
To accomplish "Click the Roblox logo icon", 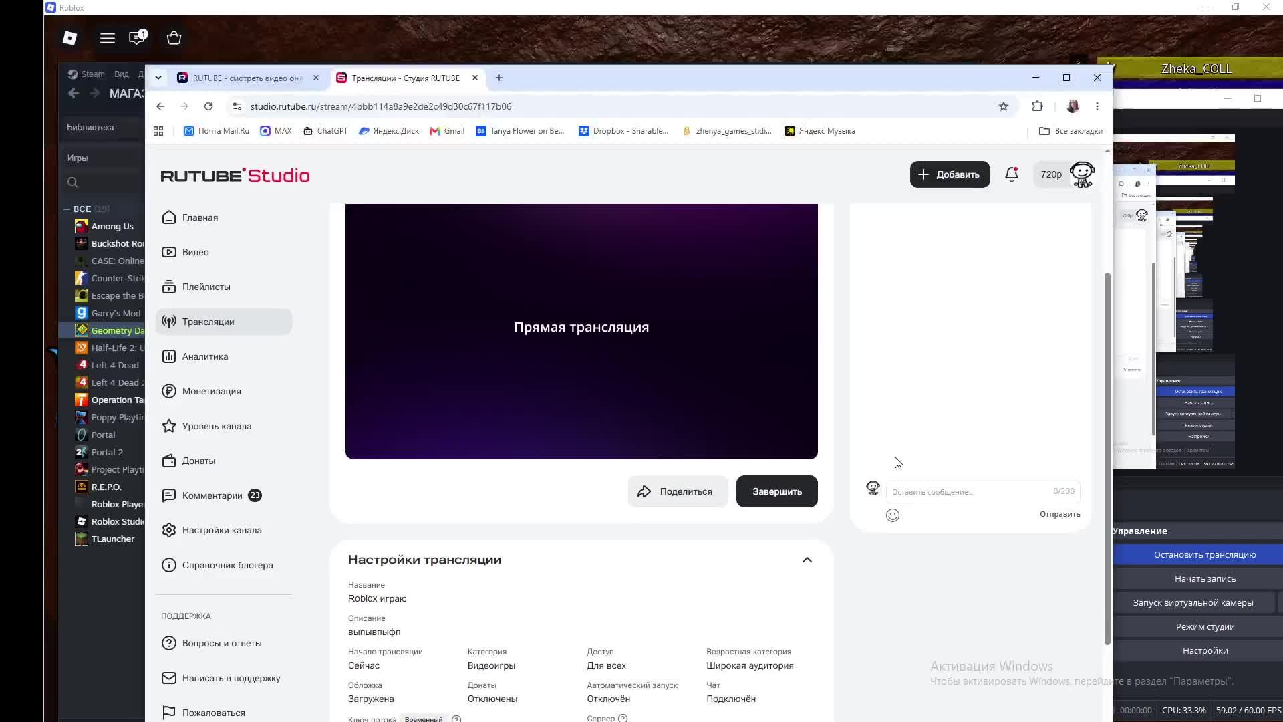I will click(x=70, y=38).
